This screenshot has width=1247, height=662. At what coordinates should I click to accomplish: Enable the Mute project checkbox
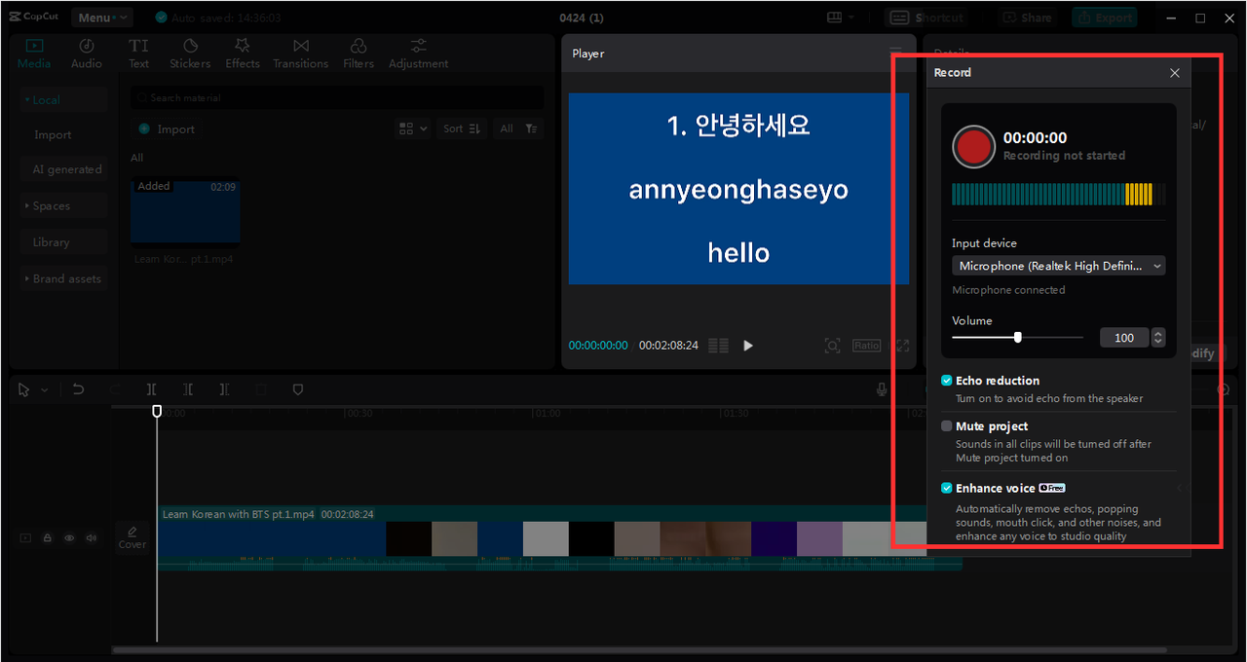point(947,426)
